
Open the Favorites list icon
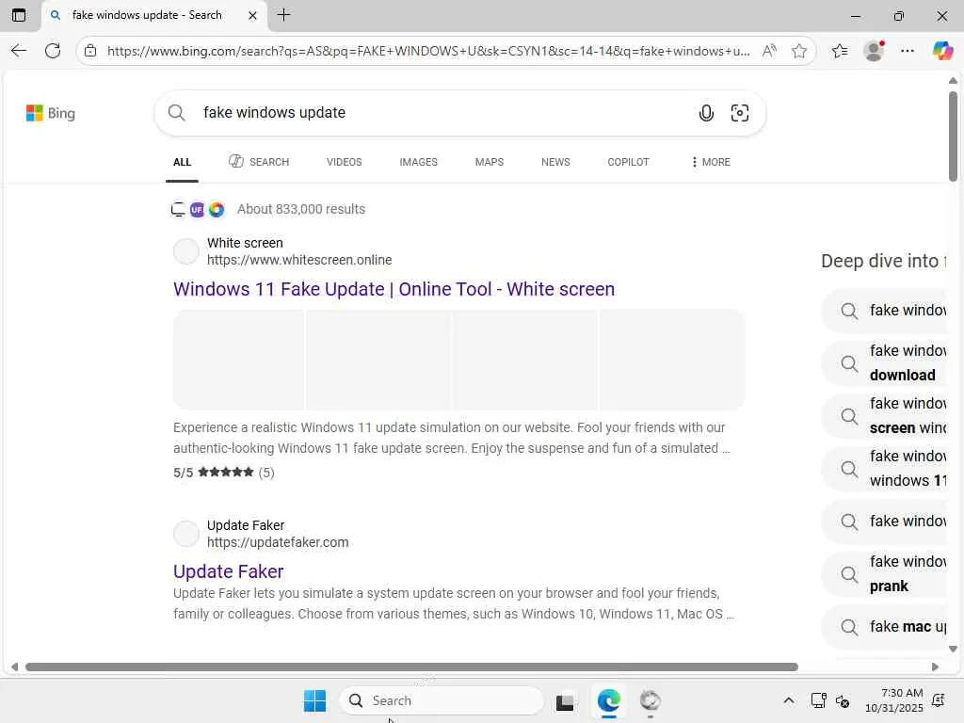pos(840,51)
